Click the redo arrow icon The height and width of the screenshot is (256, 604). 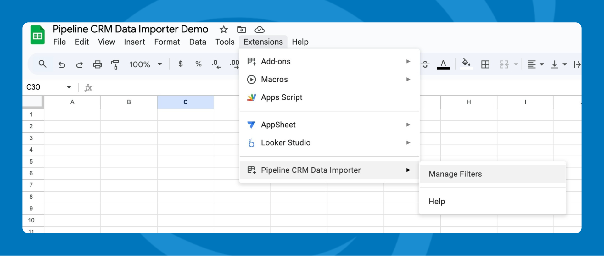tap(79, 64)
